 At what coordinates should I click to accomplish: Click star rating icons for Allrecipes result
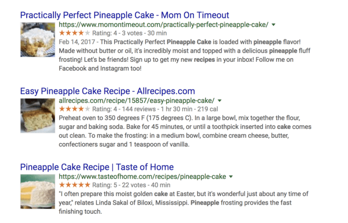[x=75, y=109]
